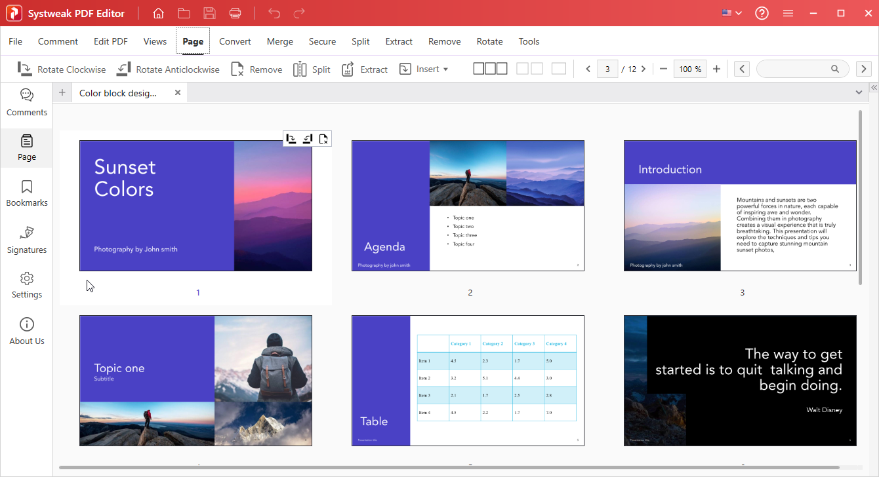Open the Signatures sidebar panel
This screenshot has height=477, width=879.
tap(27, 240)
